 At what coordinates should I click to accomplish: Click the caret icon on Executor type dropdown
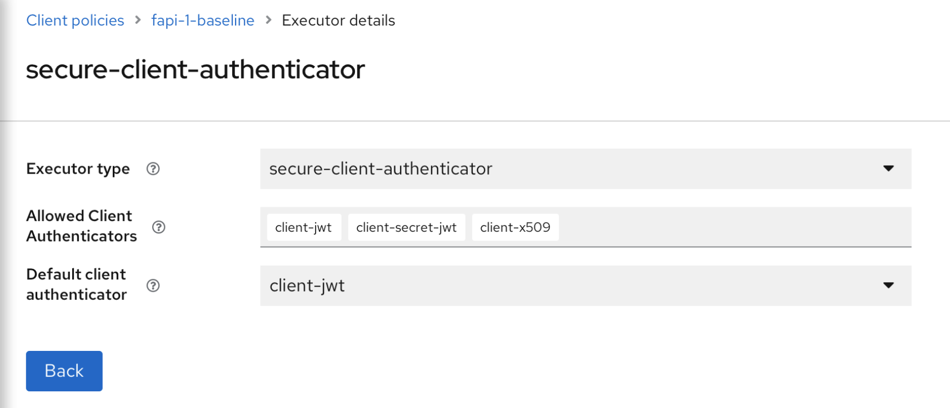[x=889, y=169]
